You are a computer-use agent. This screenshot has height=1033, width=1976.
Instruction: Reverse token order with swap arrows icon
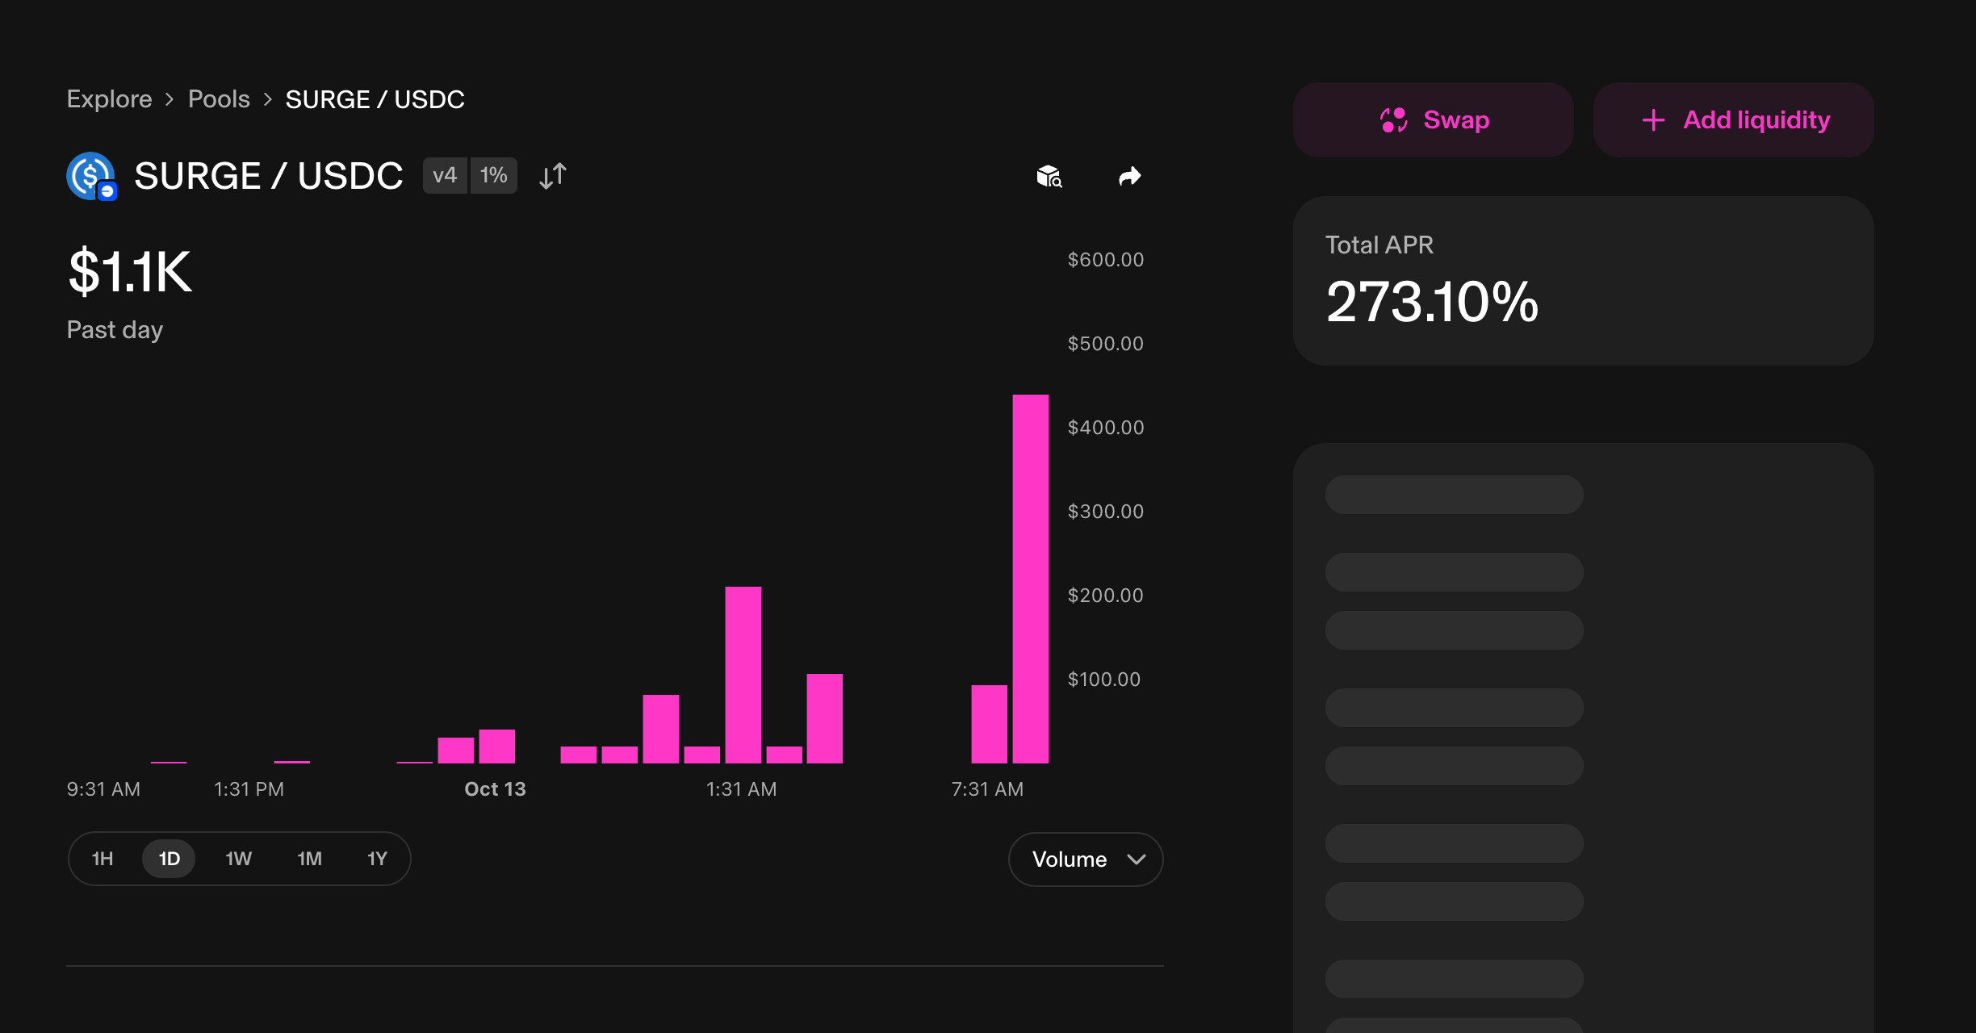[553, 176]
